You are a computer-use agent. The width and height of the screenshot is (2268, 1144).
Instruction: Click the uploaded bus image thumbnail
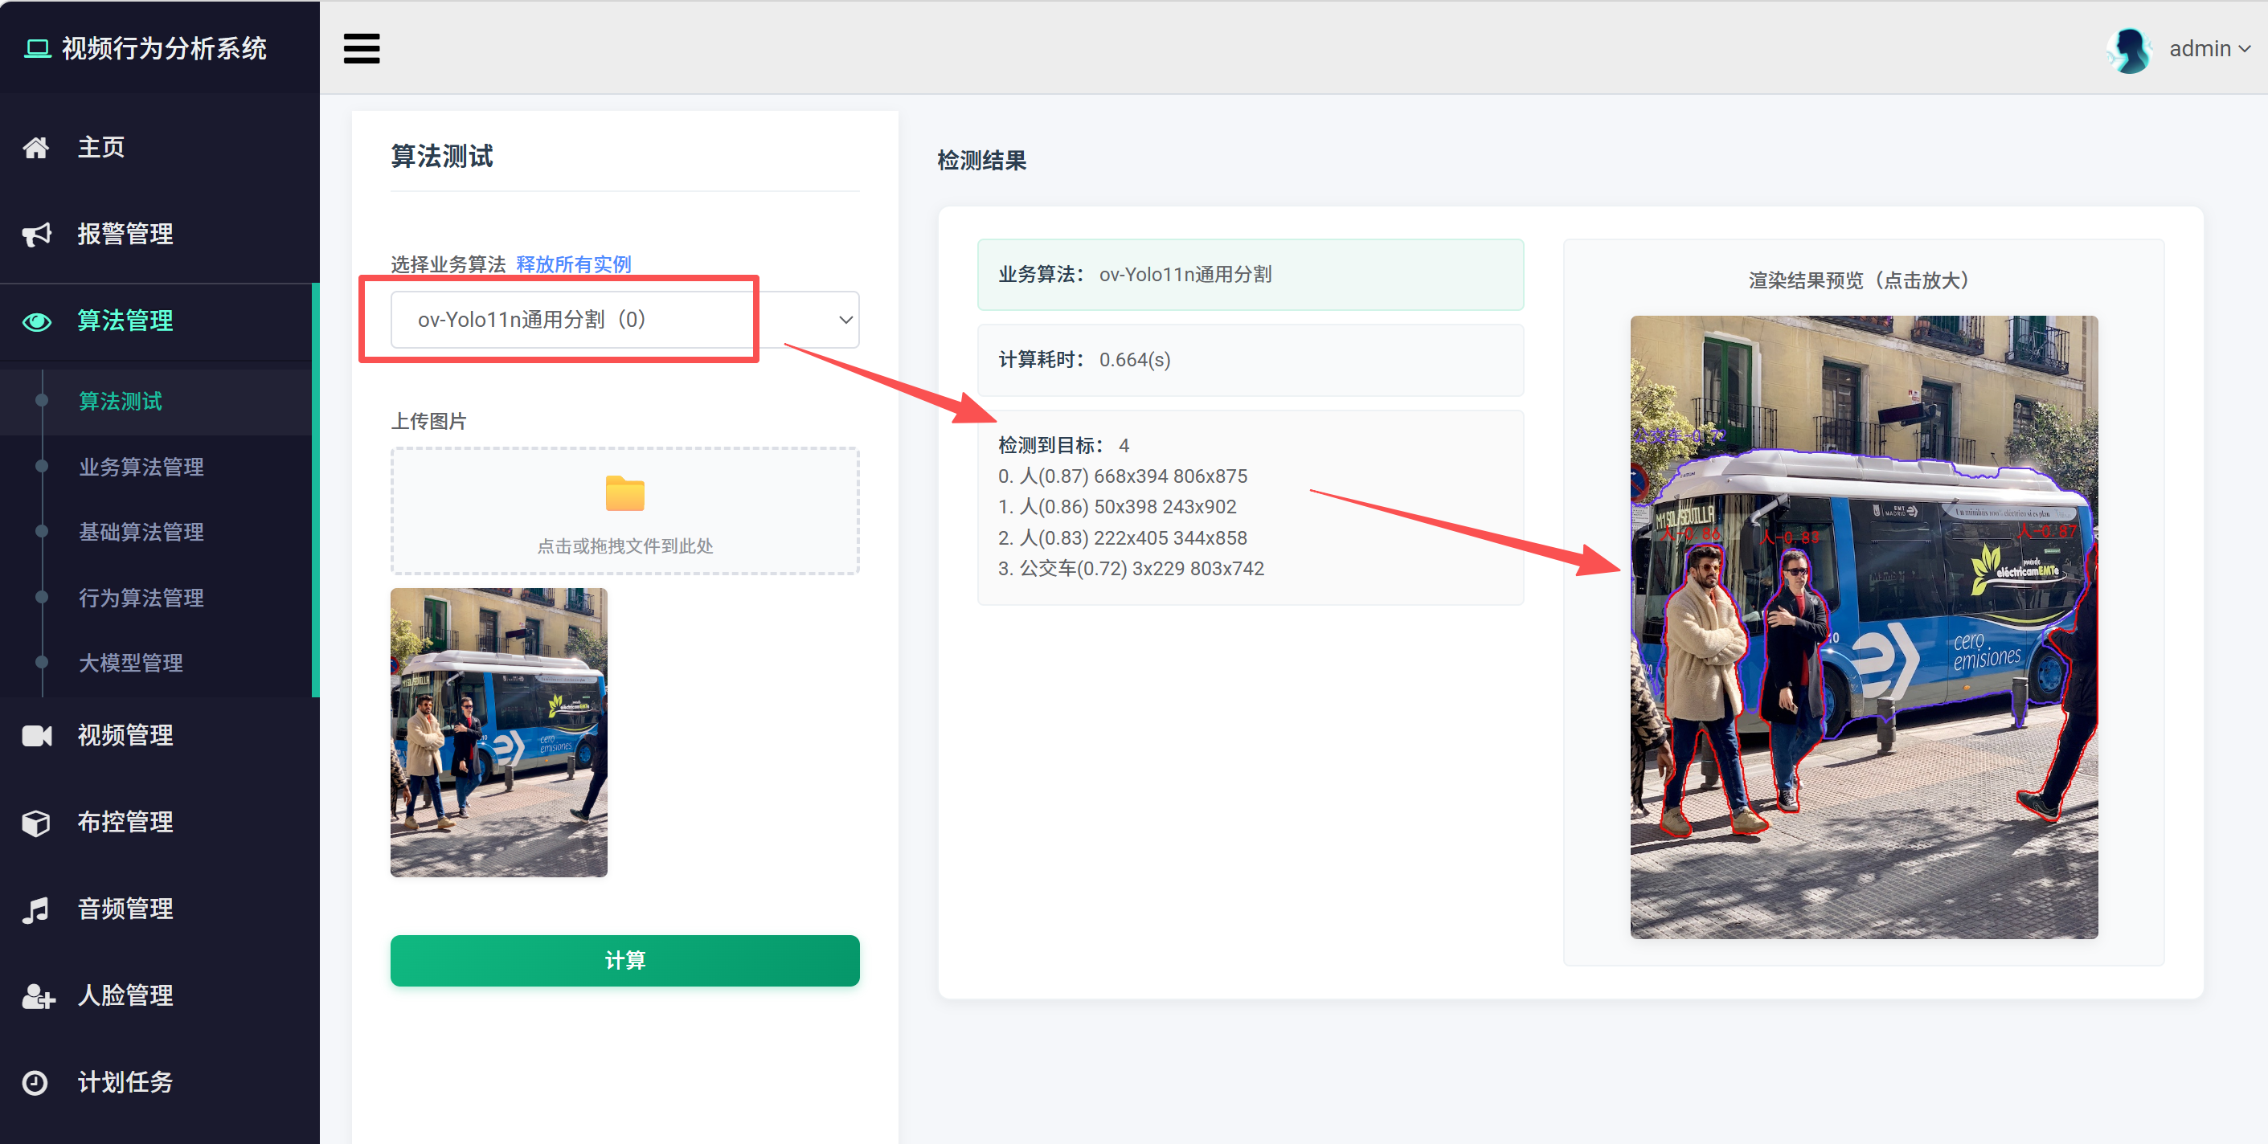coord(498,732)
